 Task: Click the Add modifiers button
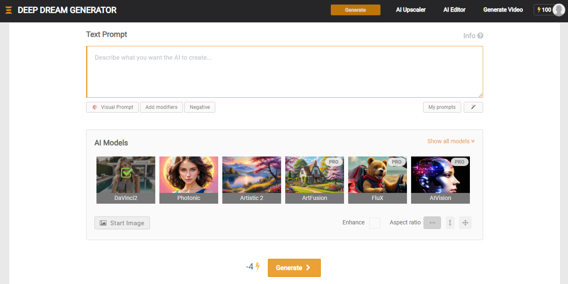pyautogui.click(x=161, y=107)
